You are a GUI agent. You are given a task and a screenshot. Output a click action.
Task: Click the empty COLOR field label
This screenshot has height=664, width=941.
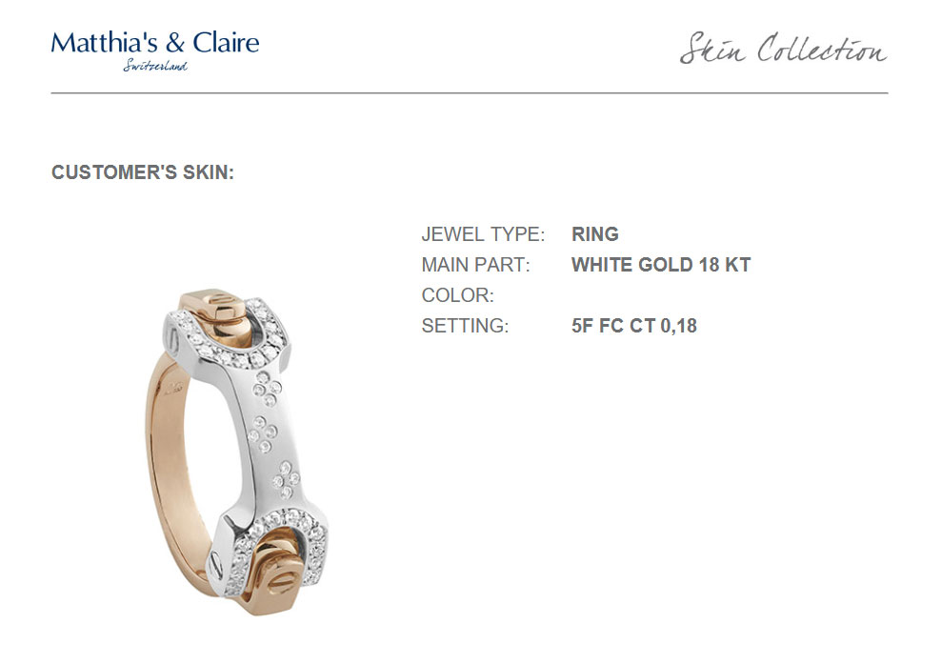(457, 295)
